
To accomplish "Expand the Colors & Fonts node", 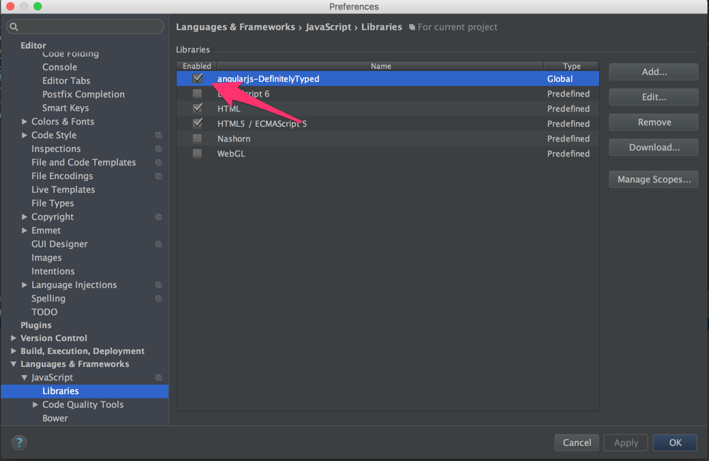I will click(x=25, y=121).
